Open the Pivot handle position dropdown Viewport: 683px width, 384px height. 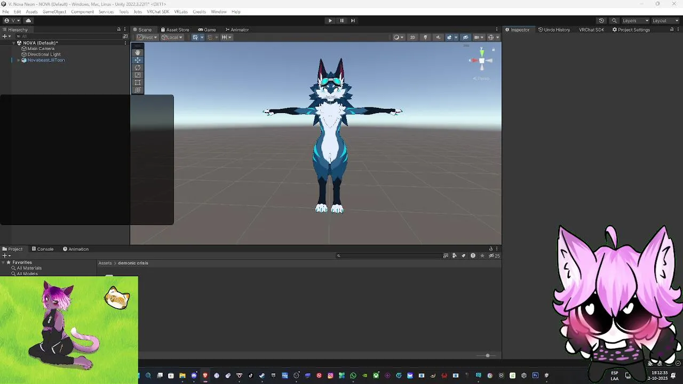(x=147, y=37)
